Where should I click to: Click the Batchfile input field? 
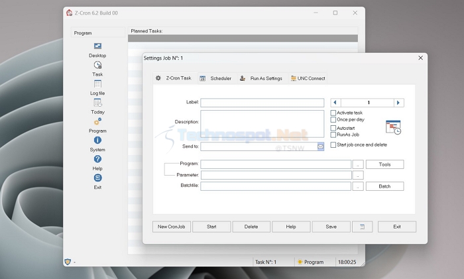[276, 186]
